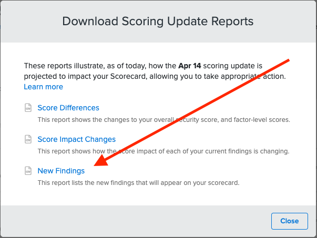
Task: Click the CSV icon beside New Findings
Action: (28, 171)
